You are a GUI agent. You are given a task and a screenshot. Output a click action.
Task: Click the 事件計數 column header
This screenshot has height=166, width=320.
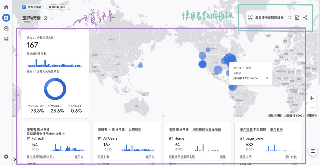(291, 157)
